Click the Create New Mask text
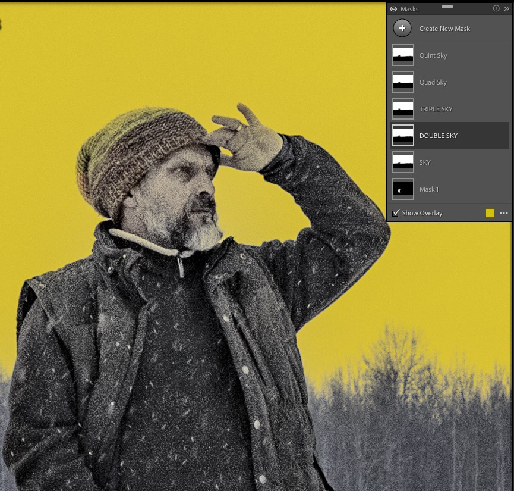 tap(444, 29)
